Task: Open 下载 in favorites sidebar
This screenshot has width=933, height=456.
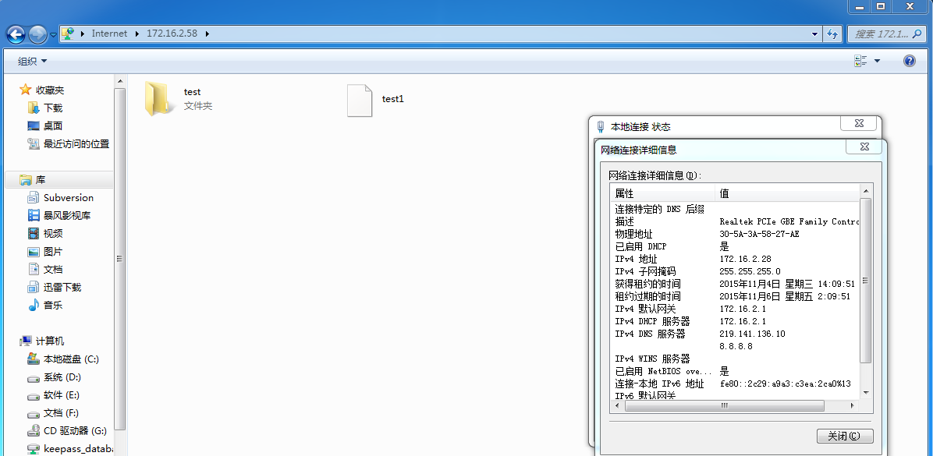Action: 52,108
